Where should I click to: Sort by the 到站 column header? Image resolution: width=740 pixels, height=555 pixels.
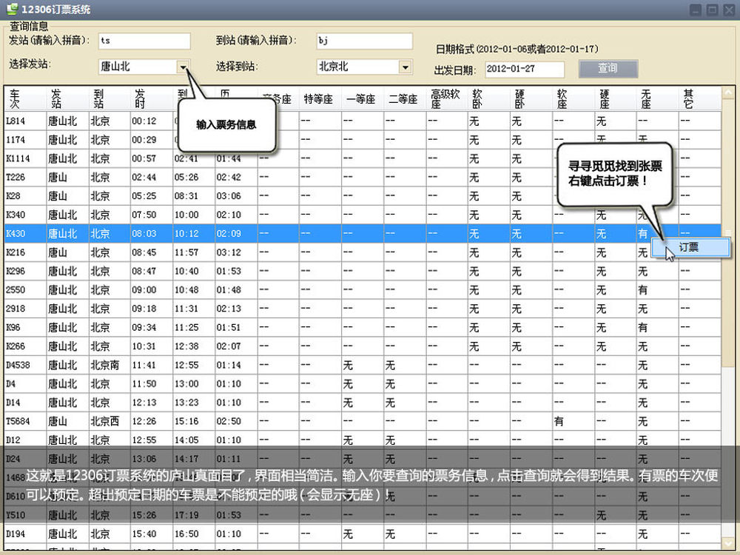(110, 98)
